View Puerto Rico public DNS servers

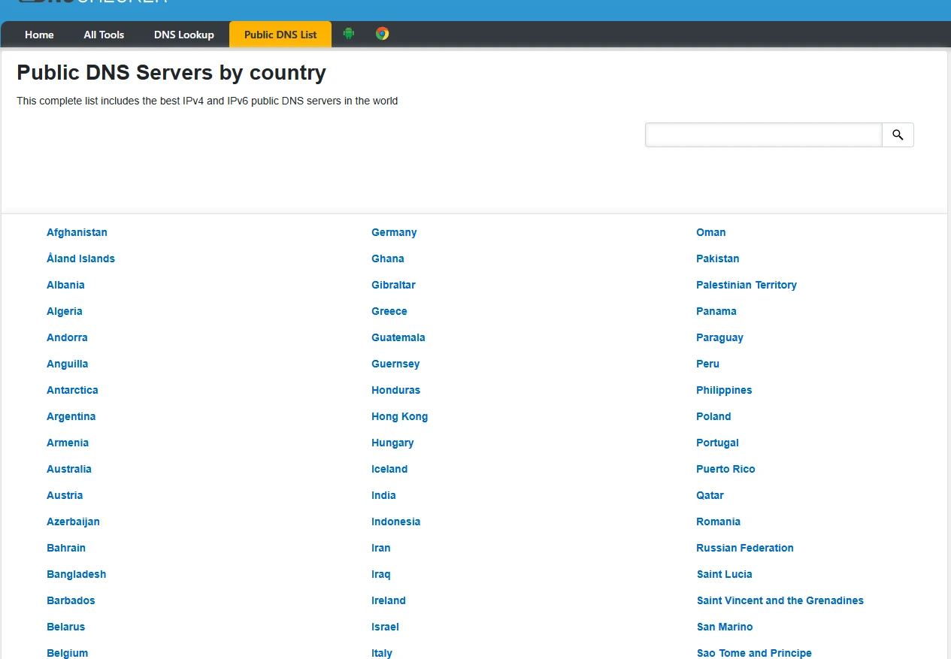(x=725, y=469)
